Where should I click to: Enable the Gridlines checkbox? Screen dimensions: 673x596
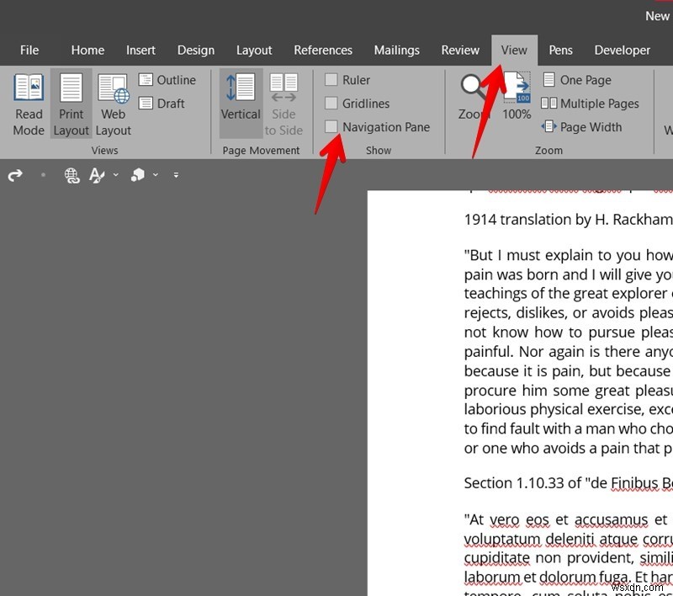coord(331,104)
